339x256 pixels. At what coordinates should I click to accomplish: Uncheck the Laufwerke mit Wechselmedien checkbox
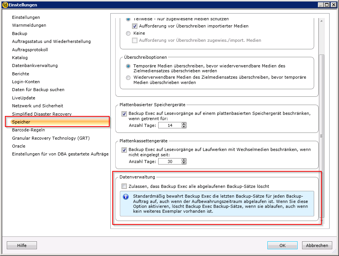(124, 150)
